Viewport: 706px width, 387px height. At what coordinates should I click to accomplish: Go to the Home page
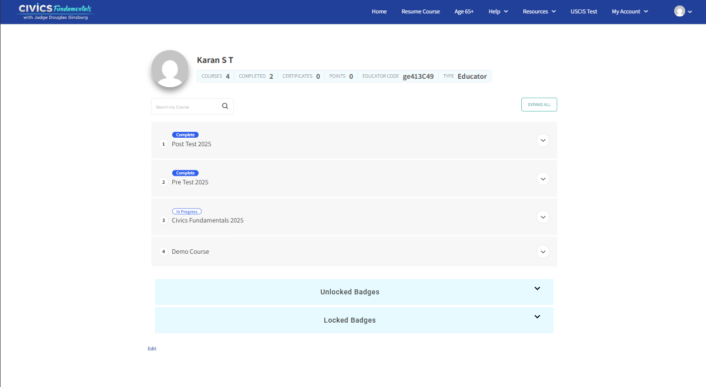[379, 11]
